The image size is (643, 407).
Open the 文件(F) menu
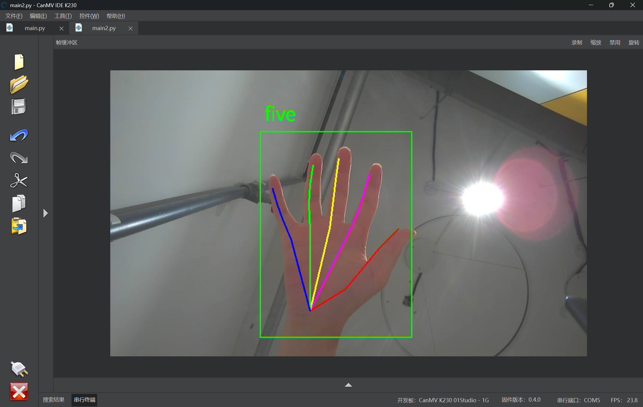(x=14, y=16)
